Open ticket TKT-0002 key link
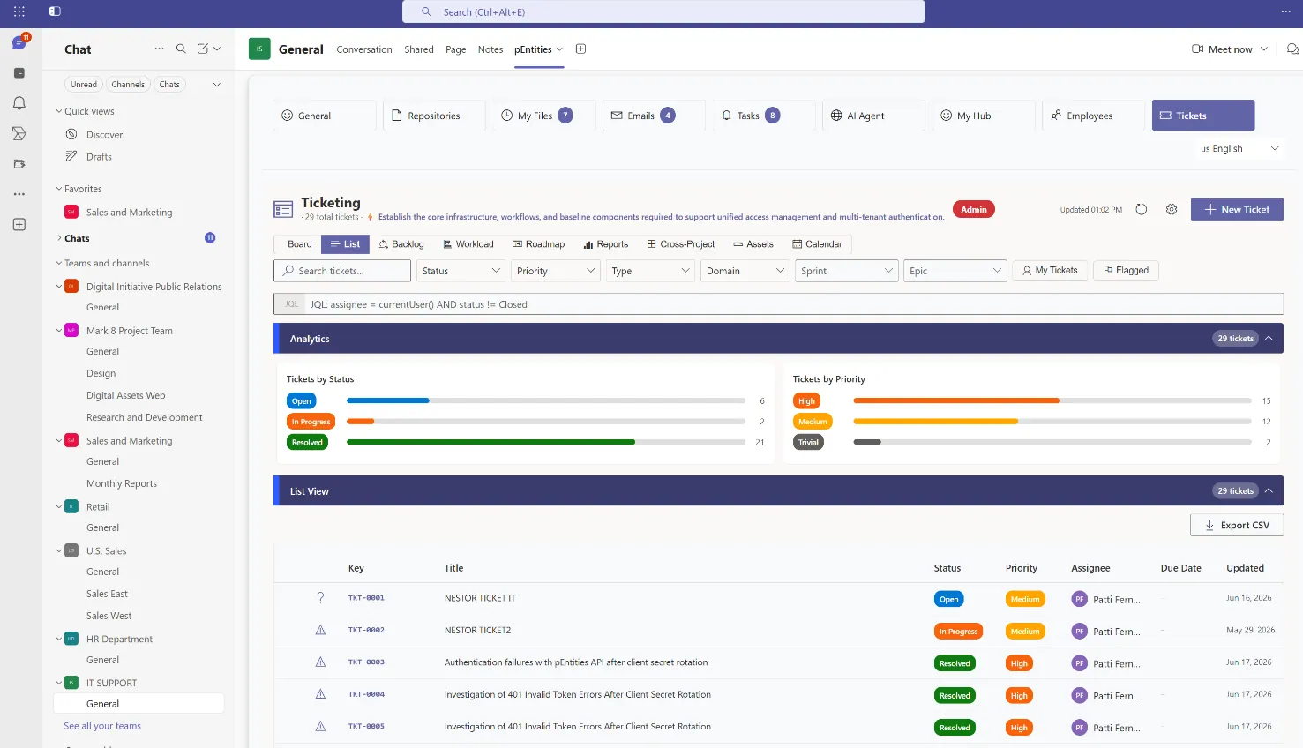This screenshot has width=1303, height=748. point(366,631)
